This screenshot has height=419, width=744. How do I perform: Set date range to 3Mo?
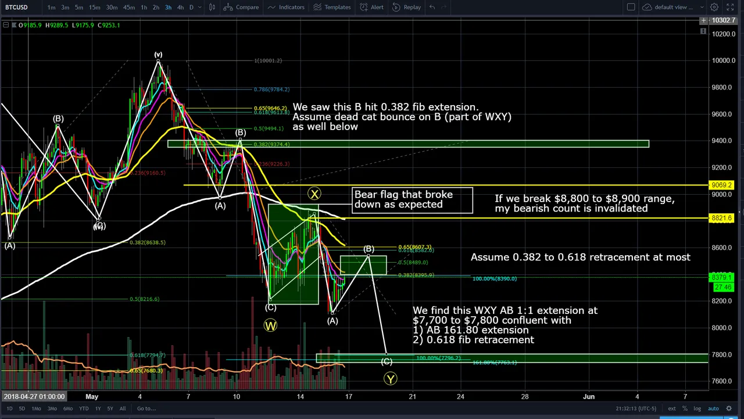coord(52,409)
